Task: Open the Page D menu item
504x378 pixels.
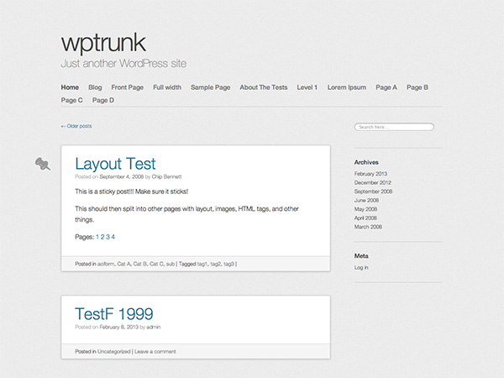Action: [103, 100]
